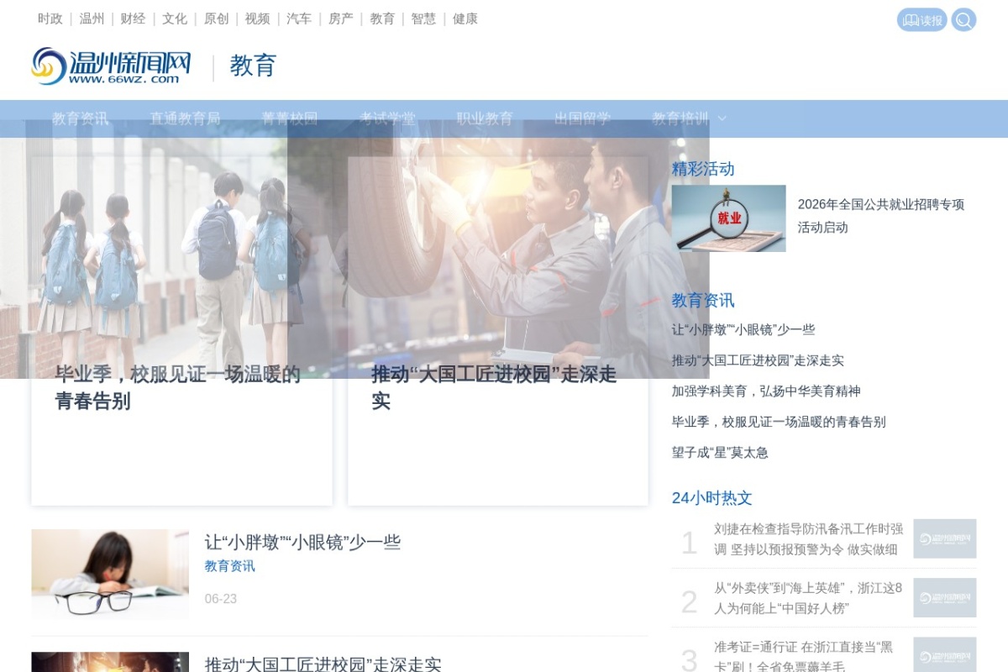Click thumbnail beside hot article number 3
Image resolution: width=1008 pixels, height=672 pixels.
click(x=945, y=654)
